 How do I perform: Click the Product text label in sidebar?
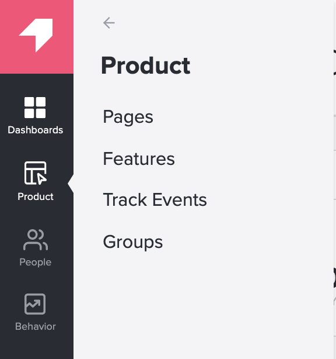click(36, 196)
